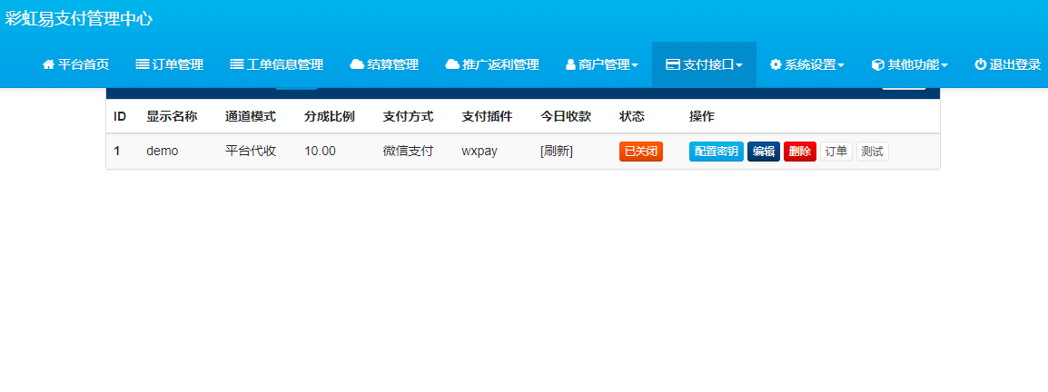Go to 订单管理 order management

169,64
